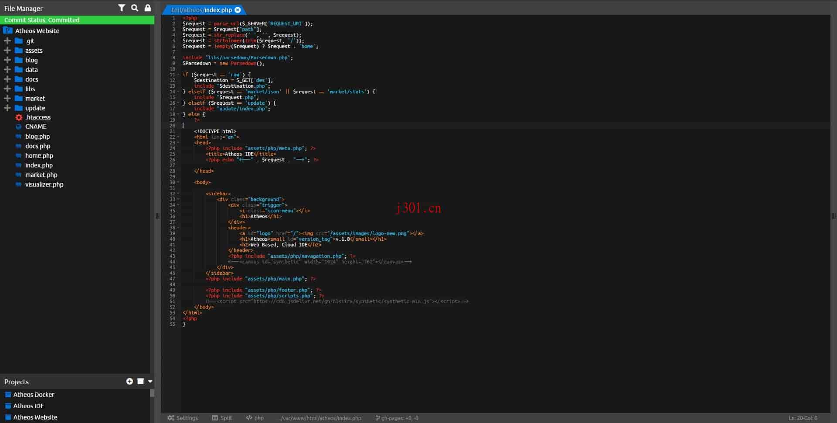
Task: Close the index.php editor tab
Action: click(x=238, y=10)
